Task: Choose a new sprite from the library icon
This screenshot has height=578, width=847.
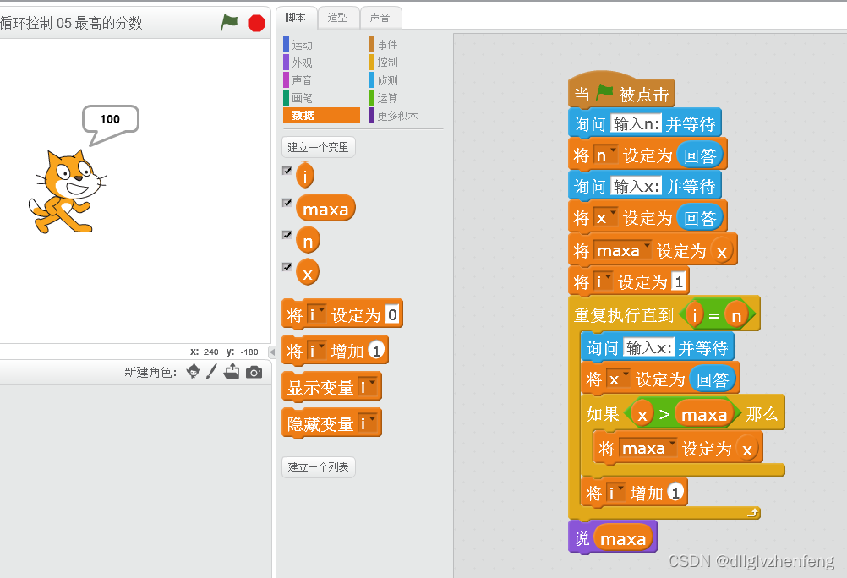Action: tap(194, 371)
